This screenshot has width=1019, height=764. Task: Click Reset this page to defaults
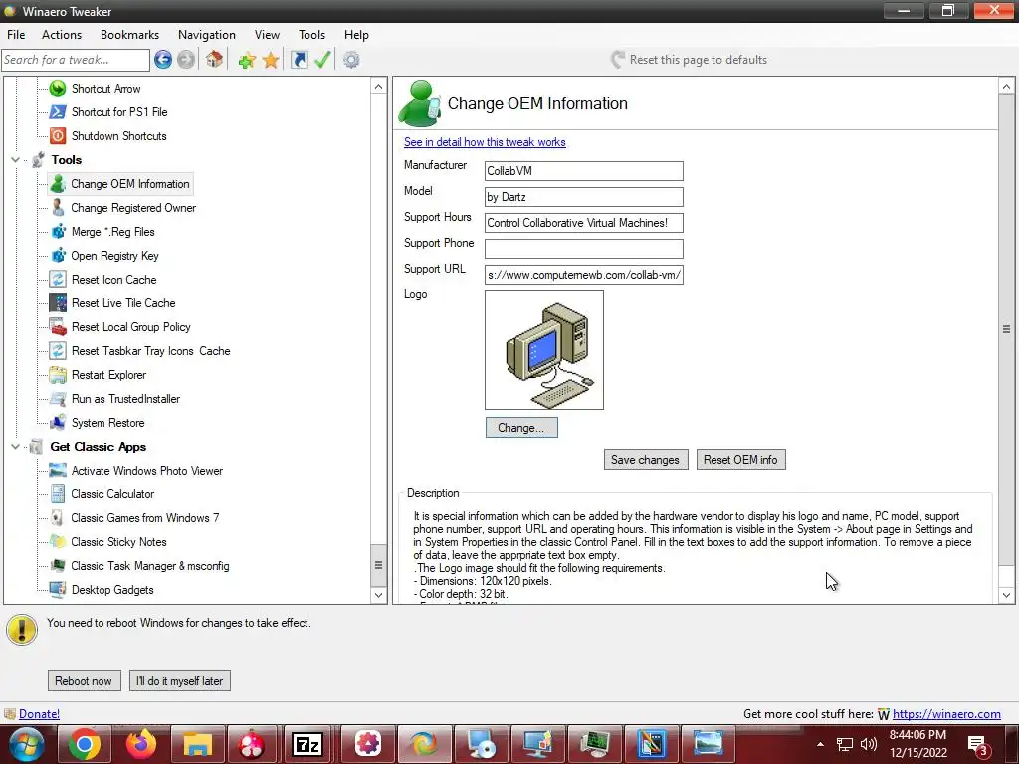click(x=689, y=60)
